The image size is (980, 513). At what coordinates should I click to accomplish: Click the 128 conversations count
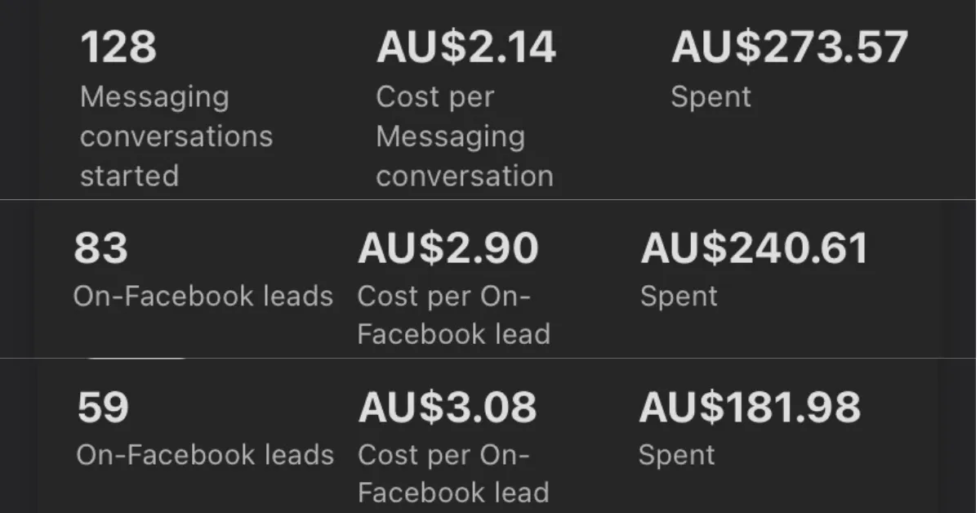tap(118, 47)
